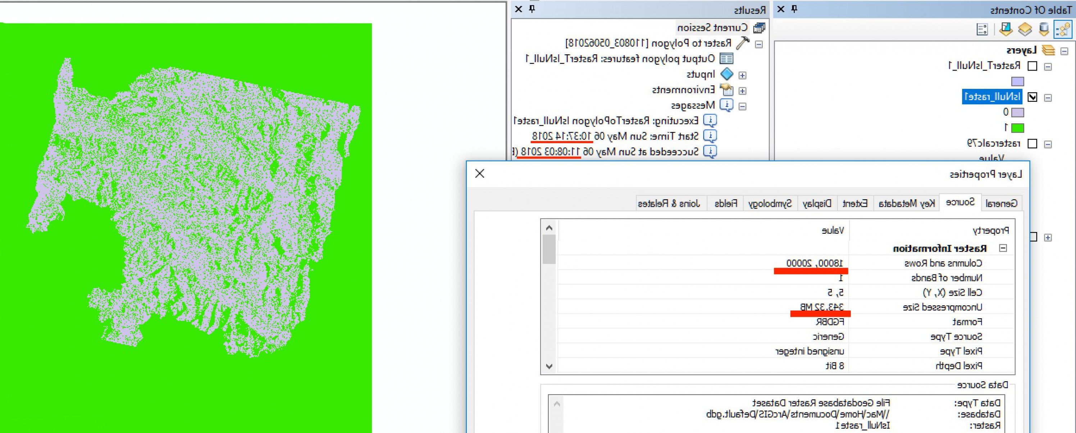
Task: Uncheck the IsNull_raste1 layer checkbox
Action: pos(1032,97)
